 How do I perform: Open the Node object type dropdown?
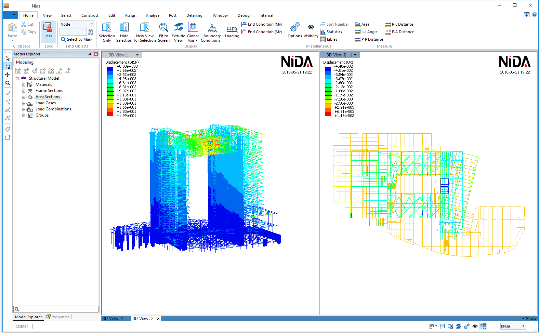(92, 24)
